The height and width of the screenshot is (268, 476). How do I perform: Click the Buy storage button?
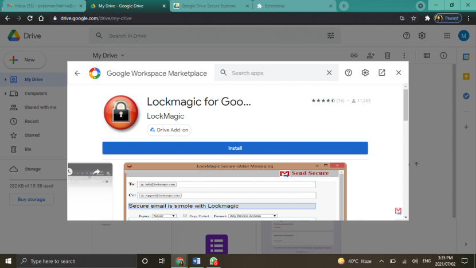(32, 199)
